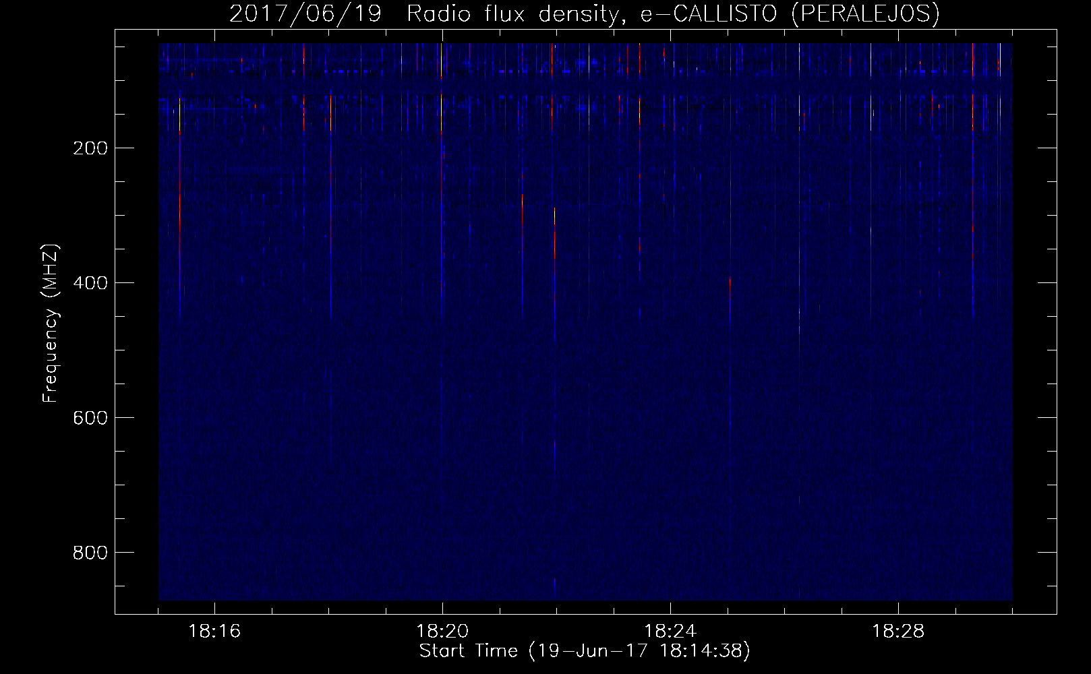The height and width of the screenshot is (674, 1091).
Task: Click the '400' frequency axis label
Action: 89,283
